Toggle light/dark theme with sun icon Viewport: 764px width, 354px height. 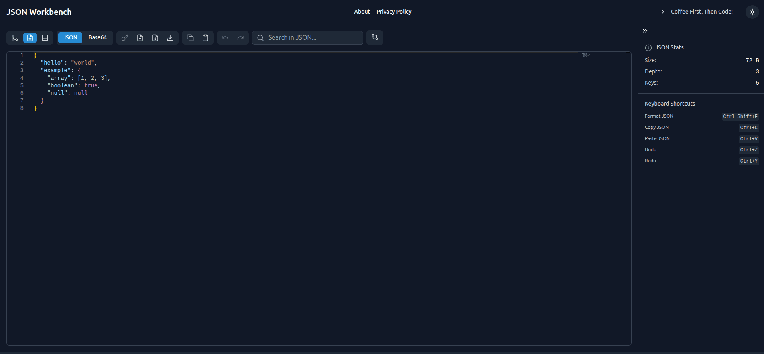pos(752,12)
